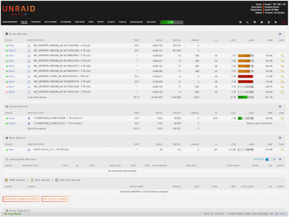Open the Settings tab

click(51, 22)
